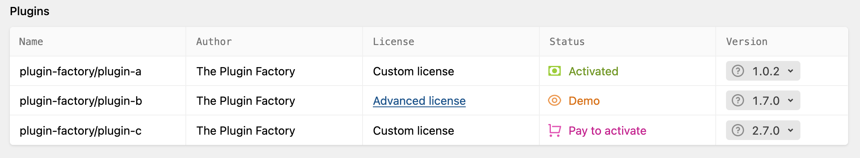Expand the 2.7.0 version dropdown chevron
Image resolution: width=860 pixels, height=158 pixels.
(791, 131)
